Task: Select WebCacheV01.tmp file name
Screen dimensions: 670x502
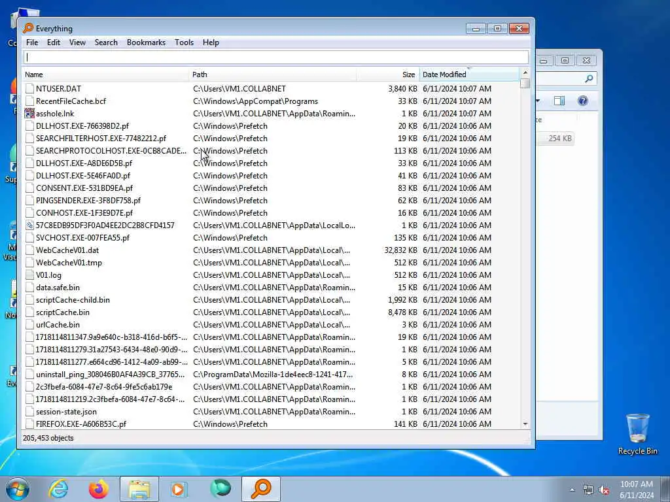Action: 69,263
